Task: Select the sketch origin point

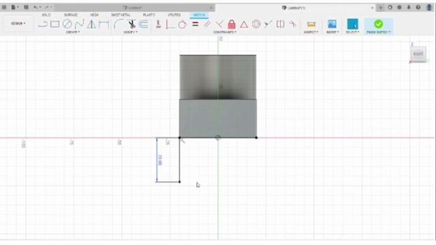Action: (218, 137)
